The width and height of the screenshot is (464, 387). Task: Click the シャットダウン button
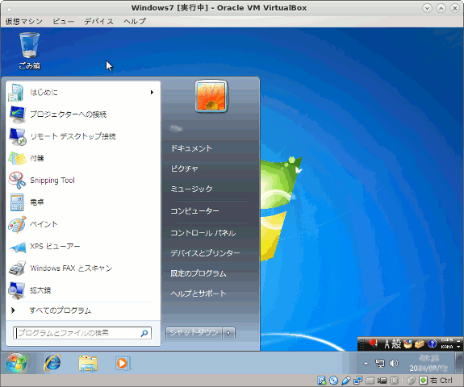pos(194,333)
